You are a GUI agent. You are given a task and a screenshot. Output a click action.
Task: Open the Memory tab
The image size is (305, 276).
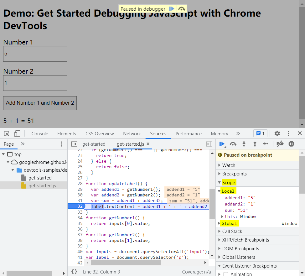(x=220, y=134)
